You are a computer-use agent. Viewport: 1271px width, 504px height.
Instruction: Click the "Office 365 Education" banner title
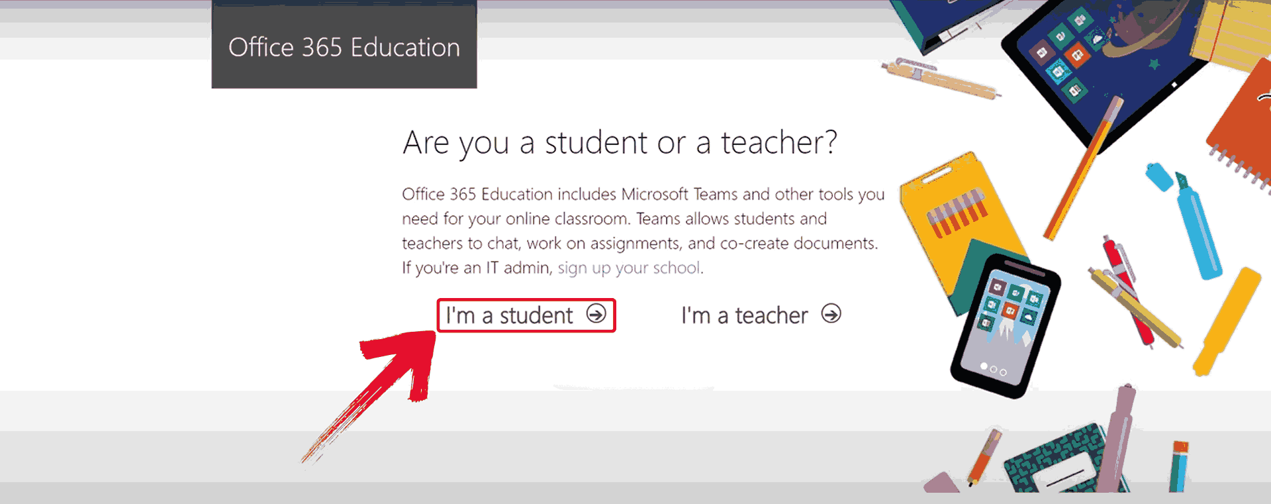[344, 48]
